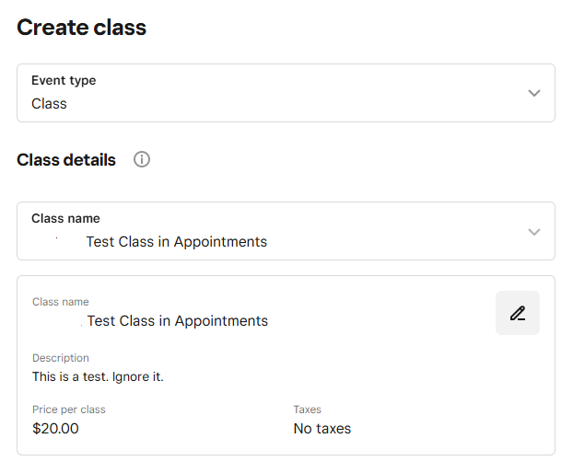This screenshot has width=573, height=473.
Task: Click the 'Class details' section heading
Action: (66, 160)
